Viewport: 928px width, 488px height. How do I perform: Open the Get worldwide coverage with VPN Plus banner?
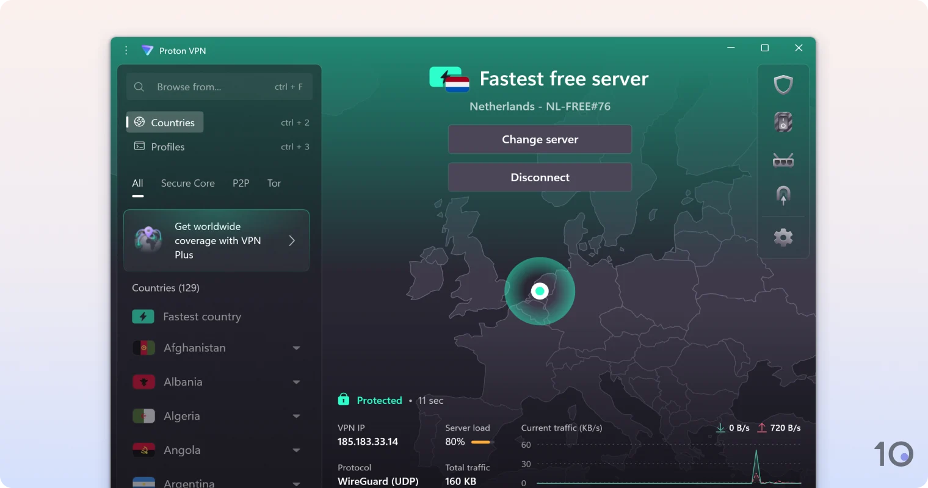[216, 240]
